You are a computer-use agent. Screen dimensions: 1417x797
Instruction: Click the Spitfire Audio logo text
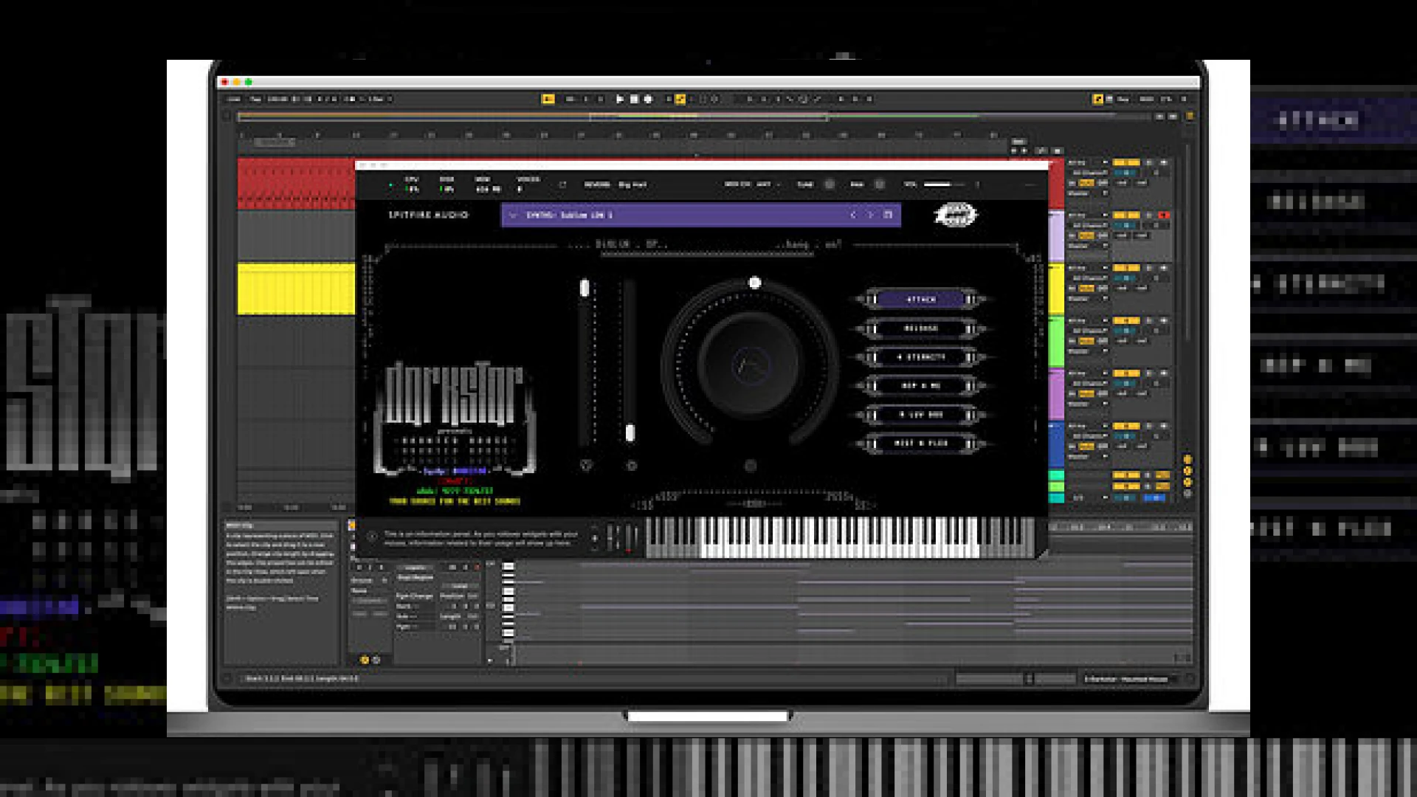[428, 215]
